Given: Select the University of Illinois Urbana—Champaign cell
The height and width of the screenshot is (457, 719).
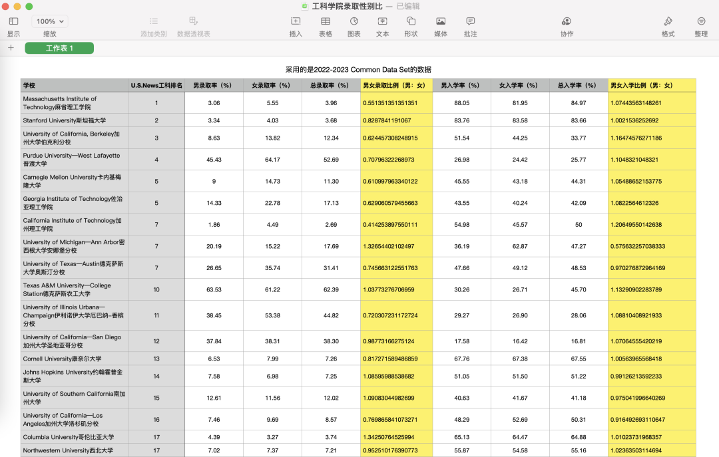Looking at the screenshot, I should tap(75, 315).
